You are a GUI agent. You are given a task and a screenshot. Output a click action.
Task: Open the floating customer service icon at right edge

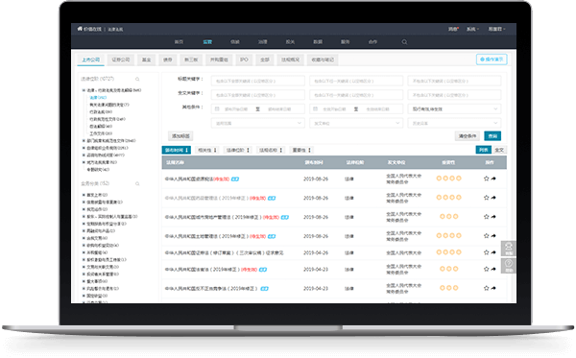click(509, 249)
